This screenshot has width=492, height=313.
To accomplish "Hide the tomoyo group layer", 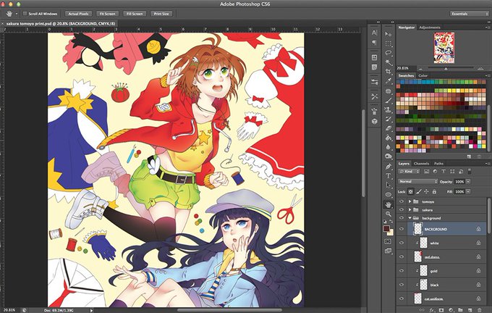I will coord(402,201).
